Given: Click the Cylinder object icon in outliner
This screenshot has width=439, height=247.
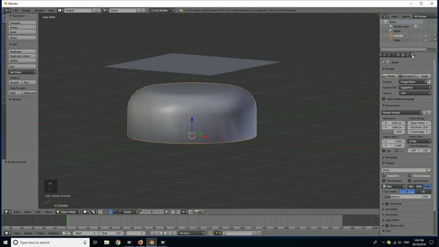Looking at the screenshot, I should click(x=391, y=36).
